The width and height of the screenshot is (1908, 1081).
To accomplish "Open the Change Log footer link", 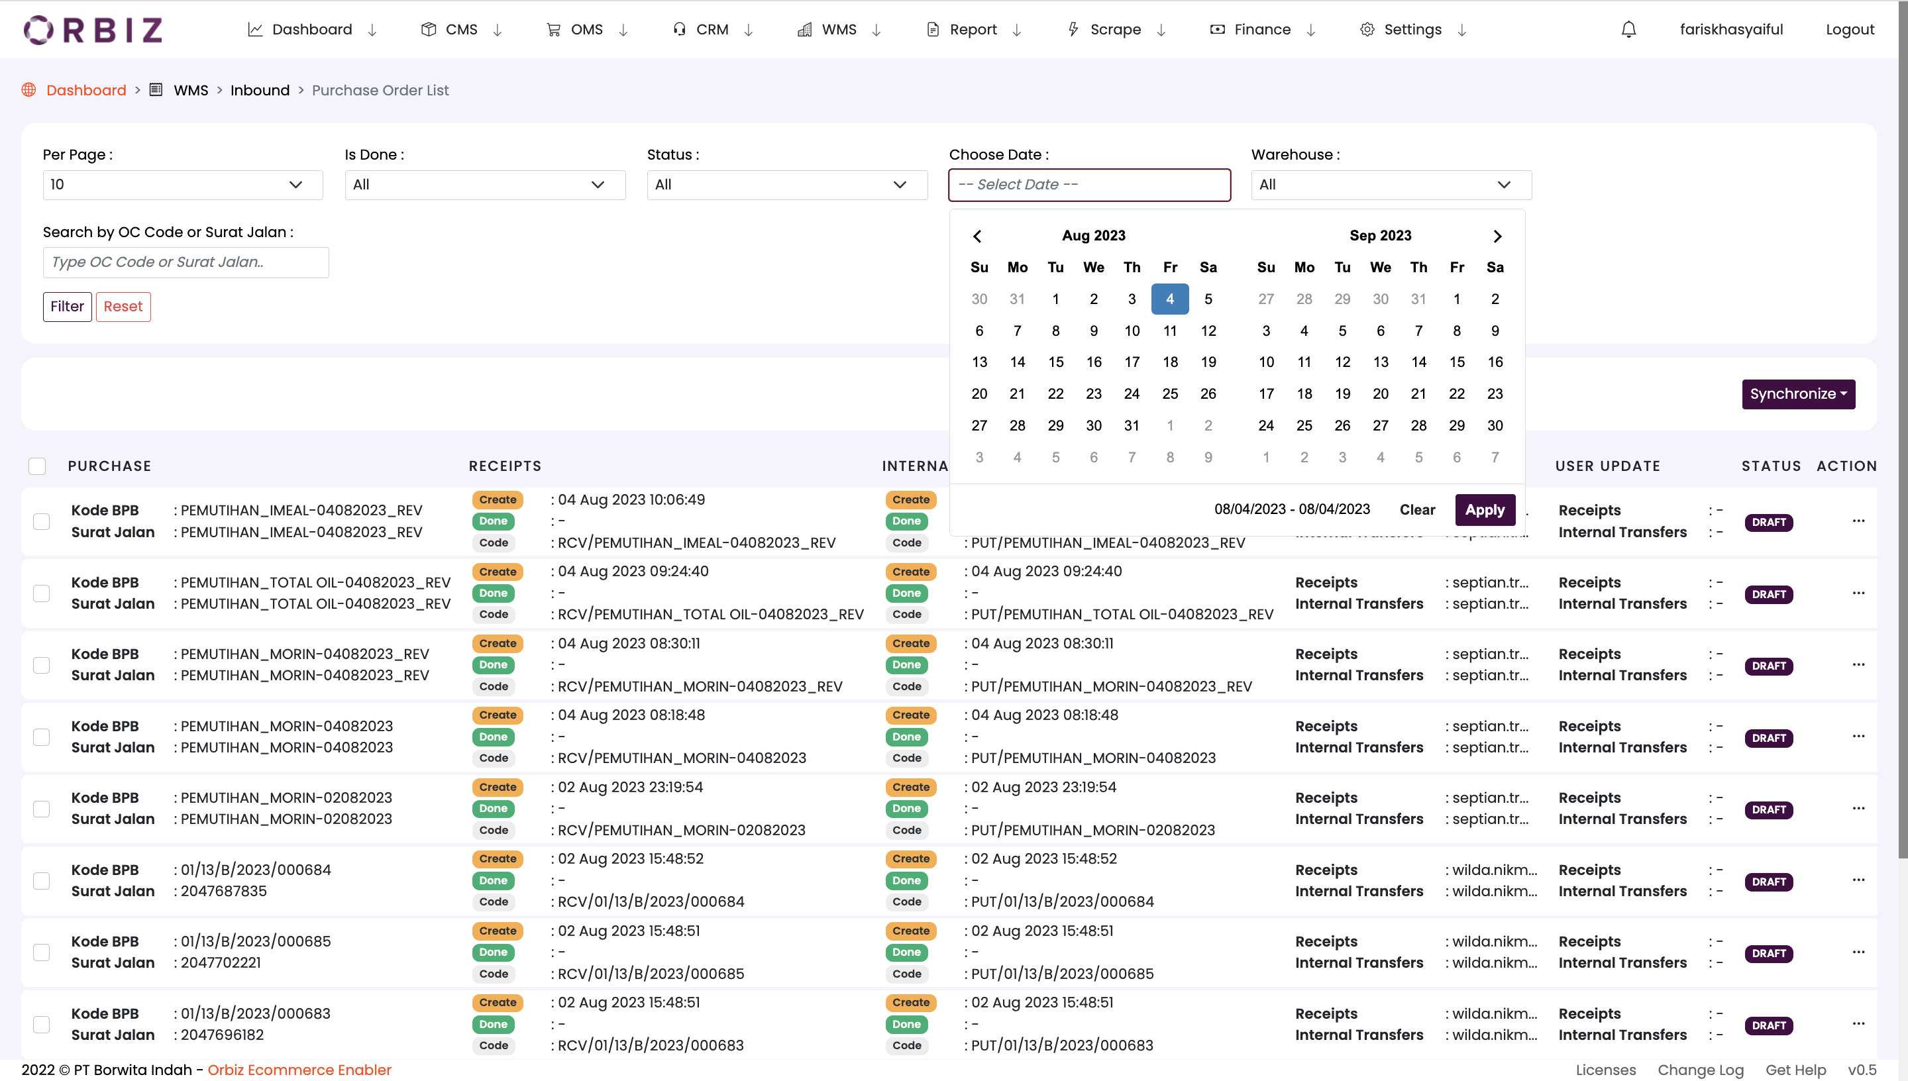I will coord(1701,1070).
